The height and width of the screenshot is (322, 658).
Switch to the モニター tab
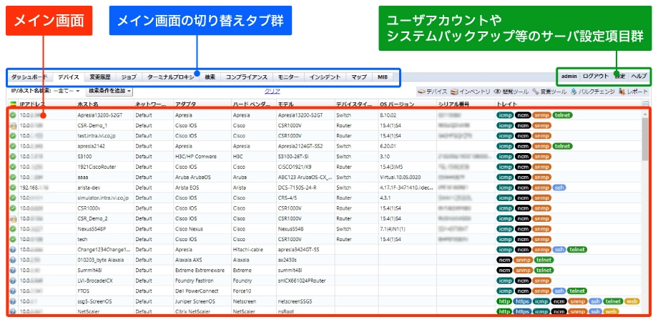pos(288,77)
